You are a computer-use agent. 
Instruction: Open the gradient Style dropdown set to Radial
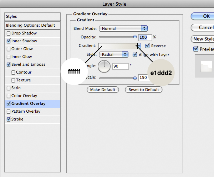(114, 54)
